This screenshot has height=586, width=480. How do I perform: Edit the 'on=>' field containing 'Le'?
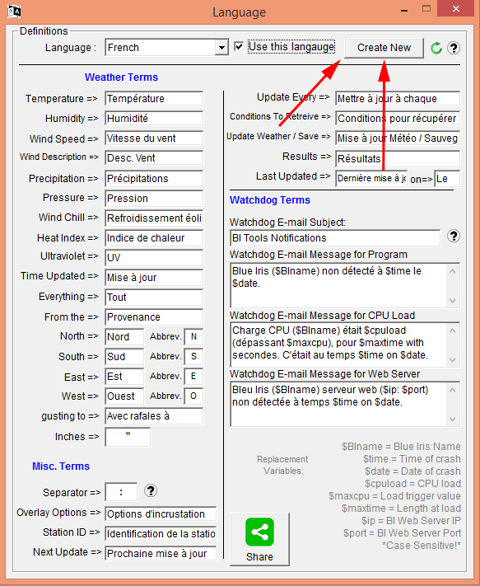click(x=447, y=179)
